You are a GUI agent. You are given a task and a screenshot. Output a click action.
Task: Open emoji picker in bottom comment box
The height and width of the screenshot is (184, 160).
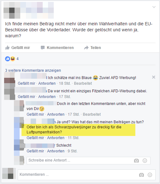pyautogui.click(x=150, y=175)
